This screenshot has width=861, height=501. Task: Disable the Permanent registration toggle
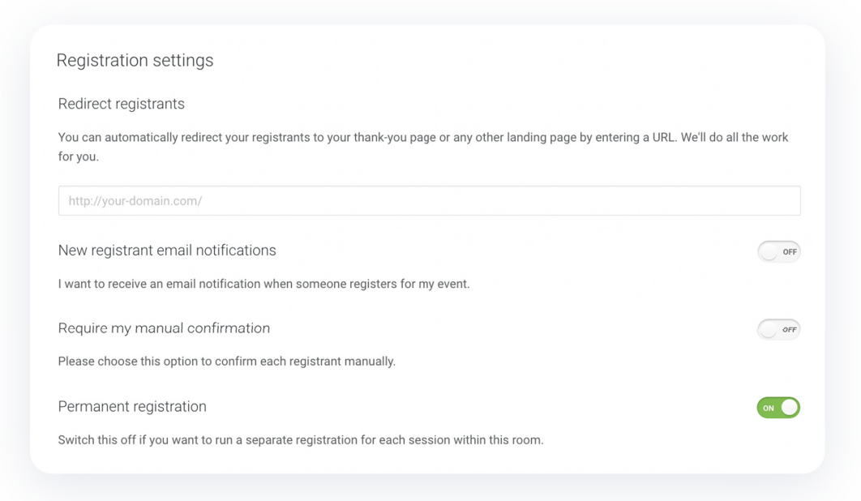778,408
